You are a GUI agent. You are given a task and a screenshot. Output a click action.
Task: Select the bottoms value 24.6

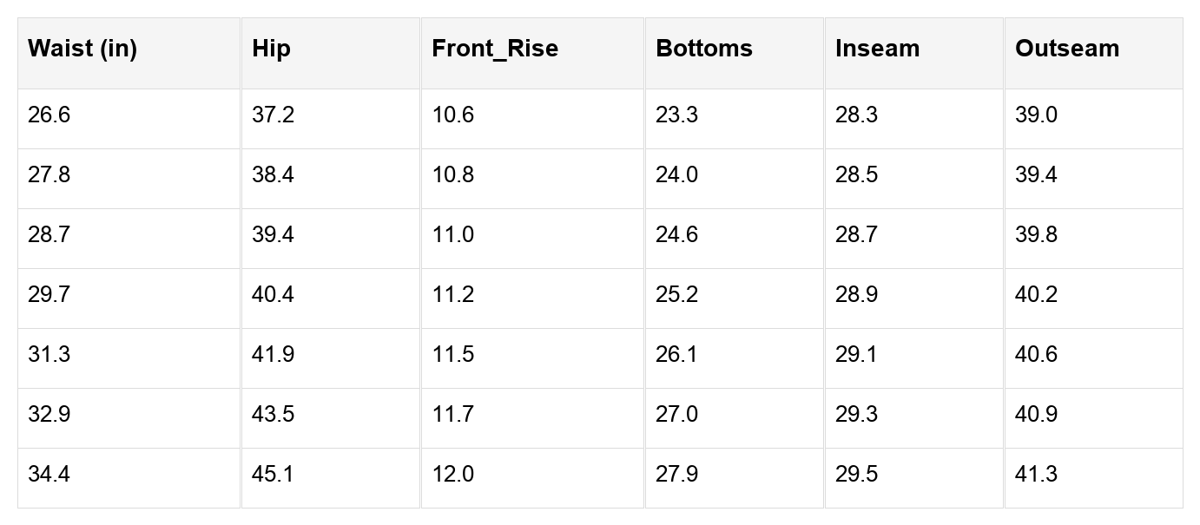point(676,235)
